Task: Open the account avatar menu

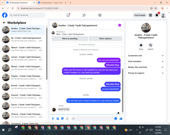Action: (163, 15)
